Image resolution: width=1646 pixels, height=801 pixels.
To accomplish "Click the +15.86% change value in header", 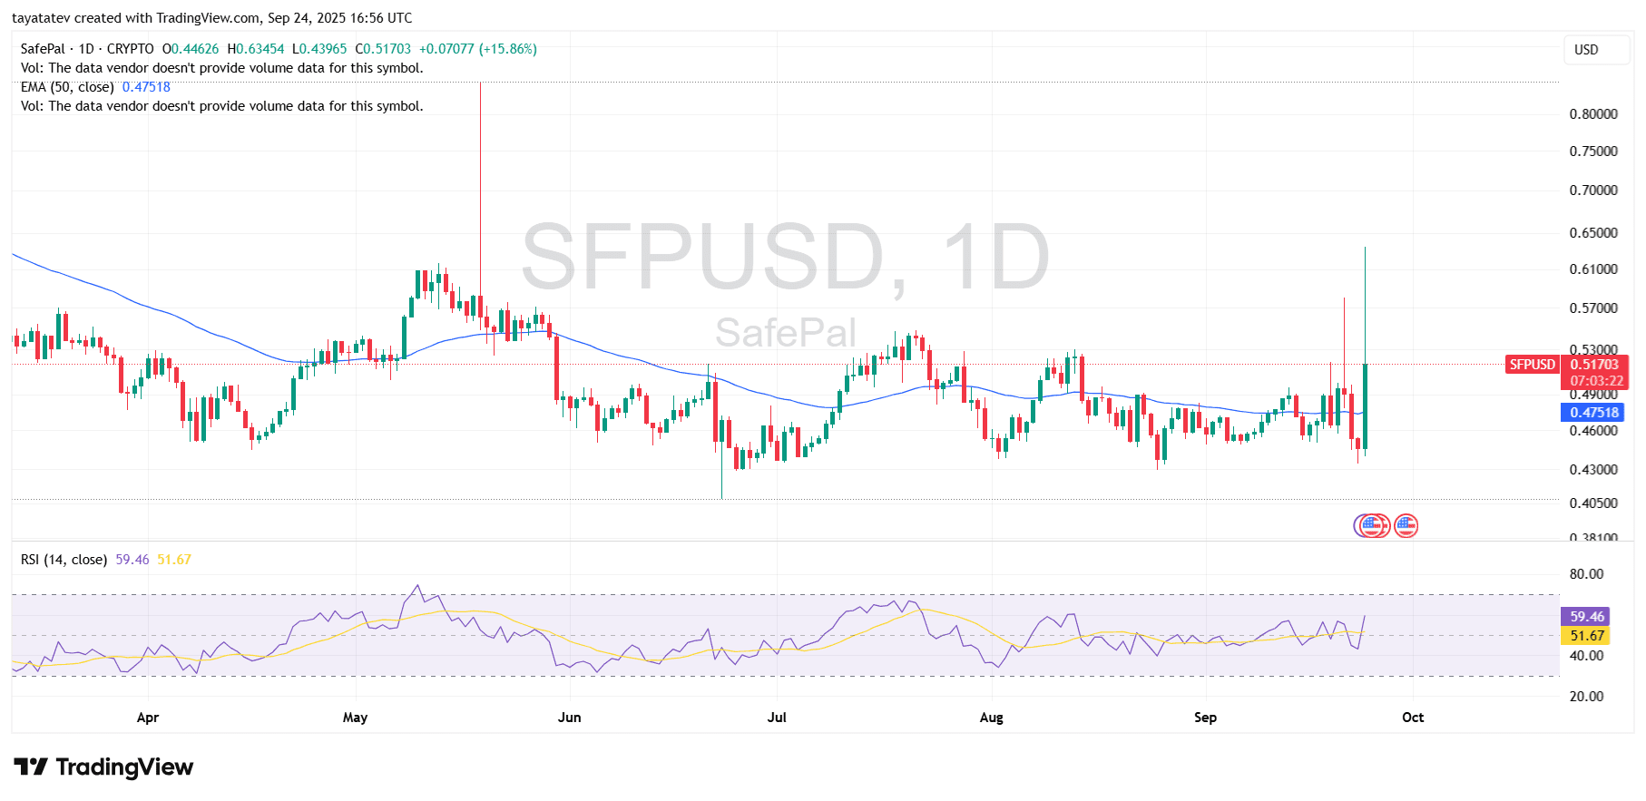I will (508, 49).
